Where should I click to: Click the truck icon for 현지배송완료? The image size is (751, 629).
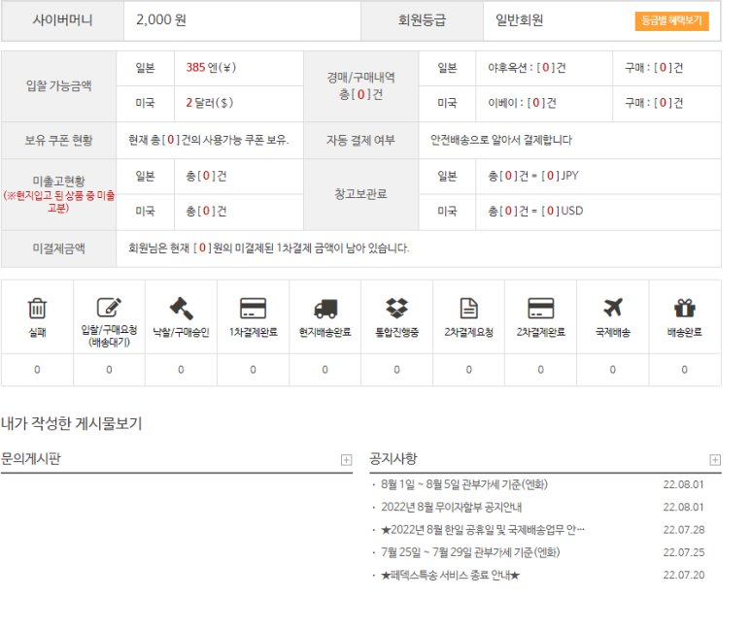coord(325,309)
